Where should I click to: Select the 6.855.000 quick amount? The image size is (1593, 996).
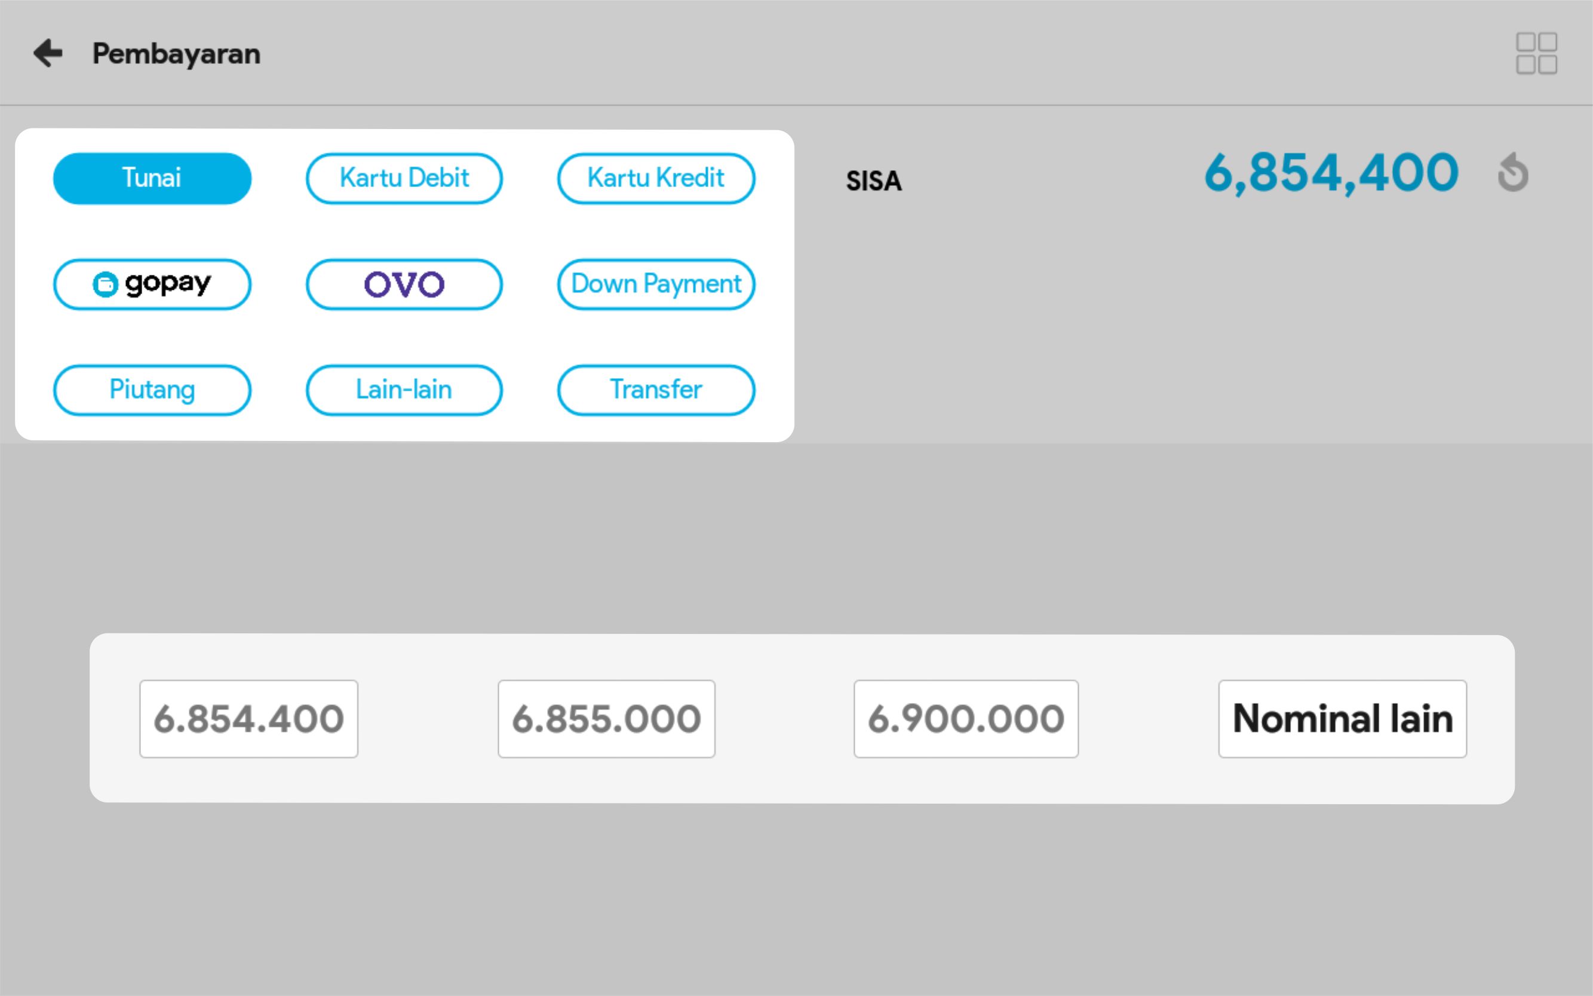coord(606,719)
